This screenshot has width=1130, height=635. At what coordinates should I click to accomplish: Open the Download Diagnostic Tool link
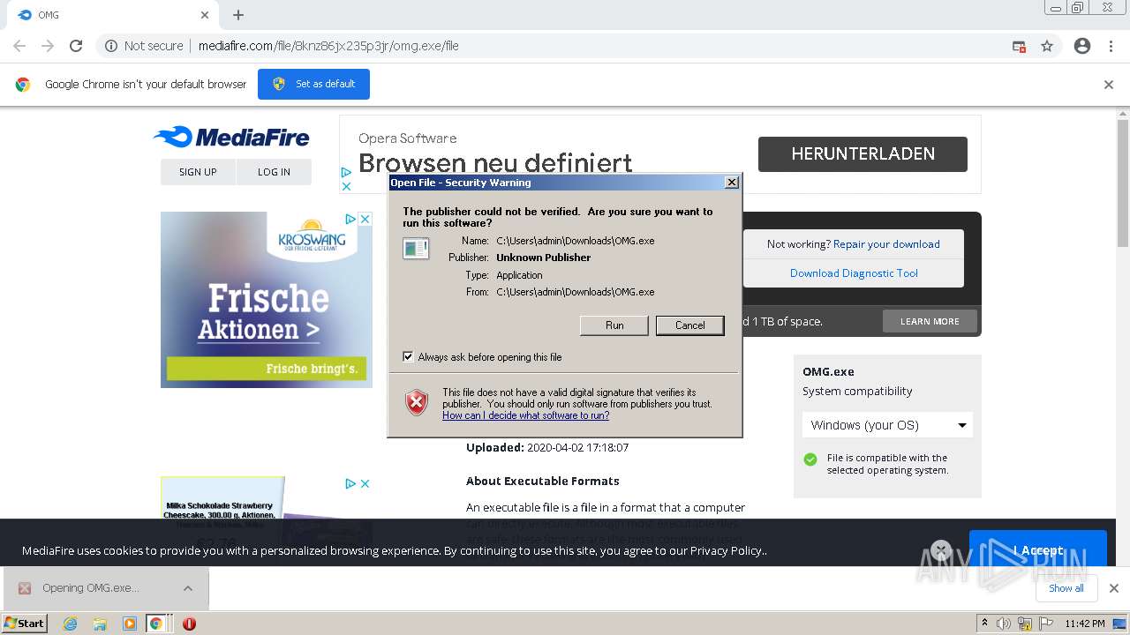click(x=854, y=273)
